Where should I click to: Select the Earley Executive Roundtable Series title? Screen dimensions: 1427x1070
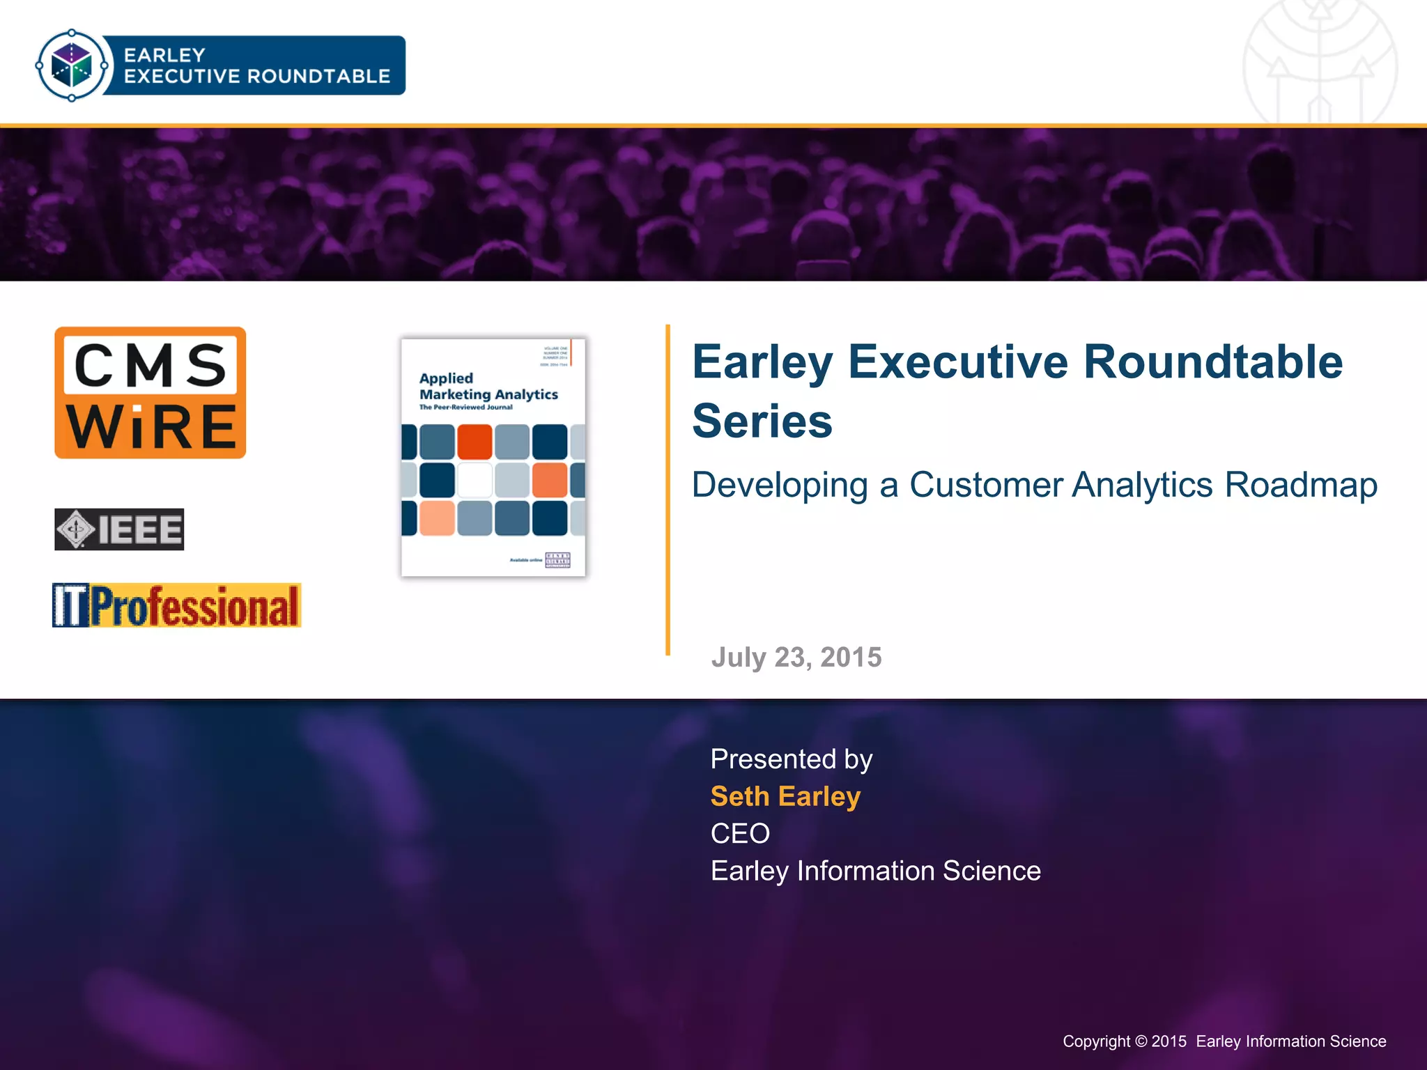pos(1016,391)
